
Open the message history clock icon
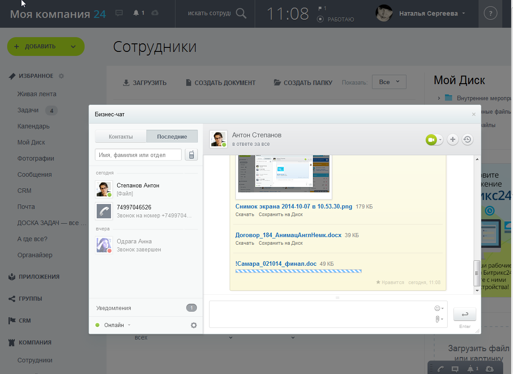tap(467, 140)
